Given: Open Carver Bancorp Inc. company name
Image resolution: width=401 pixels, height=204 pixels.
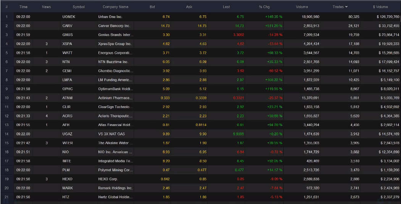Looking at the screenshot, I should tap(114, 26).
